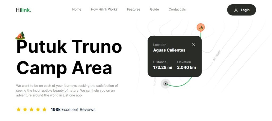Go to the Home page
The image size is (272, 121).
76,10
